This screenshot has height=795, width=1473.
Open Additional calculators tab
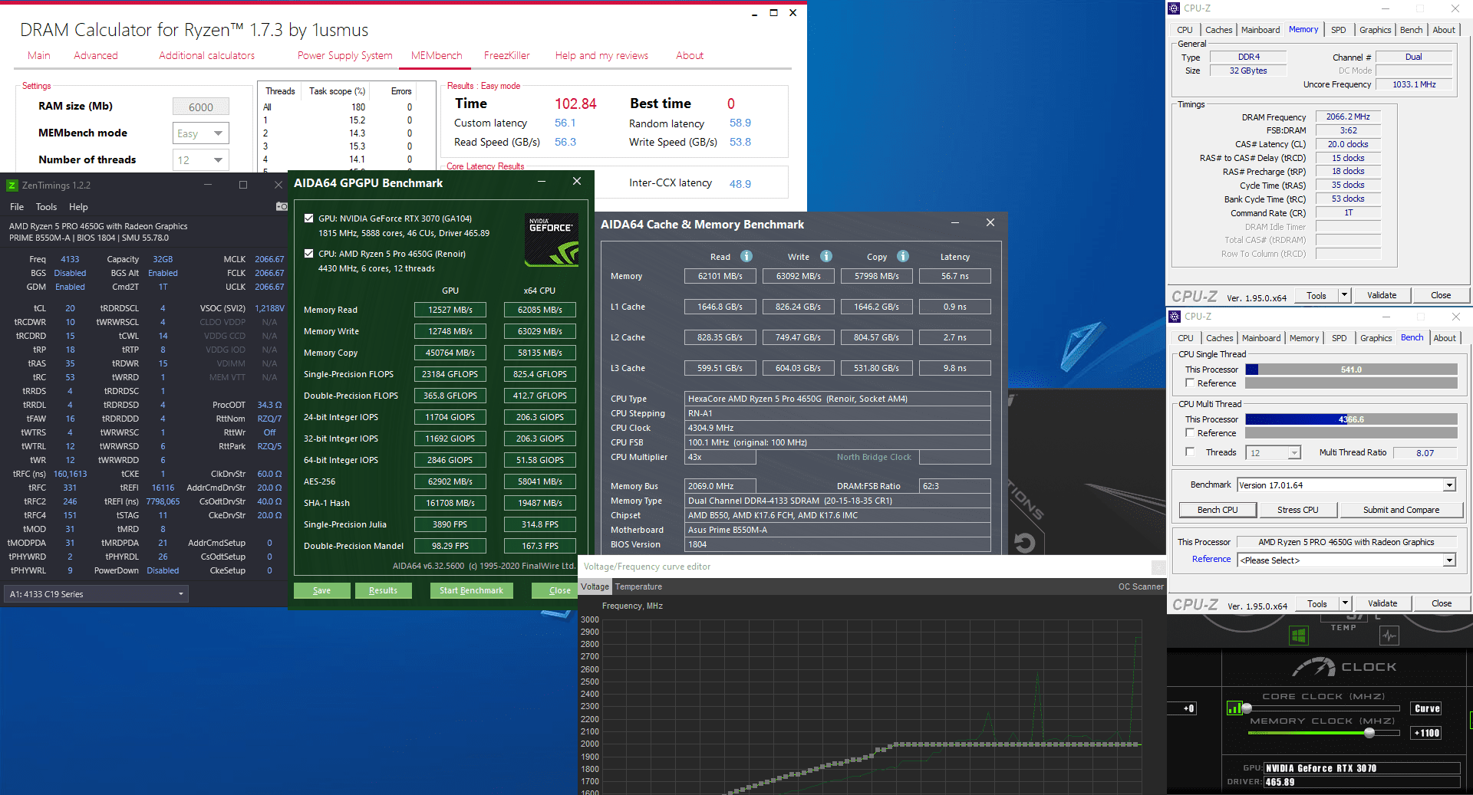(207, 56)
